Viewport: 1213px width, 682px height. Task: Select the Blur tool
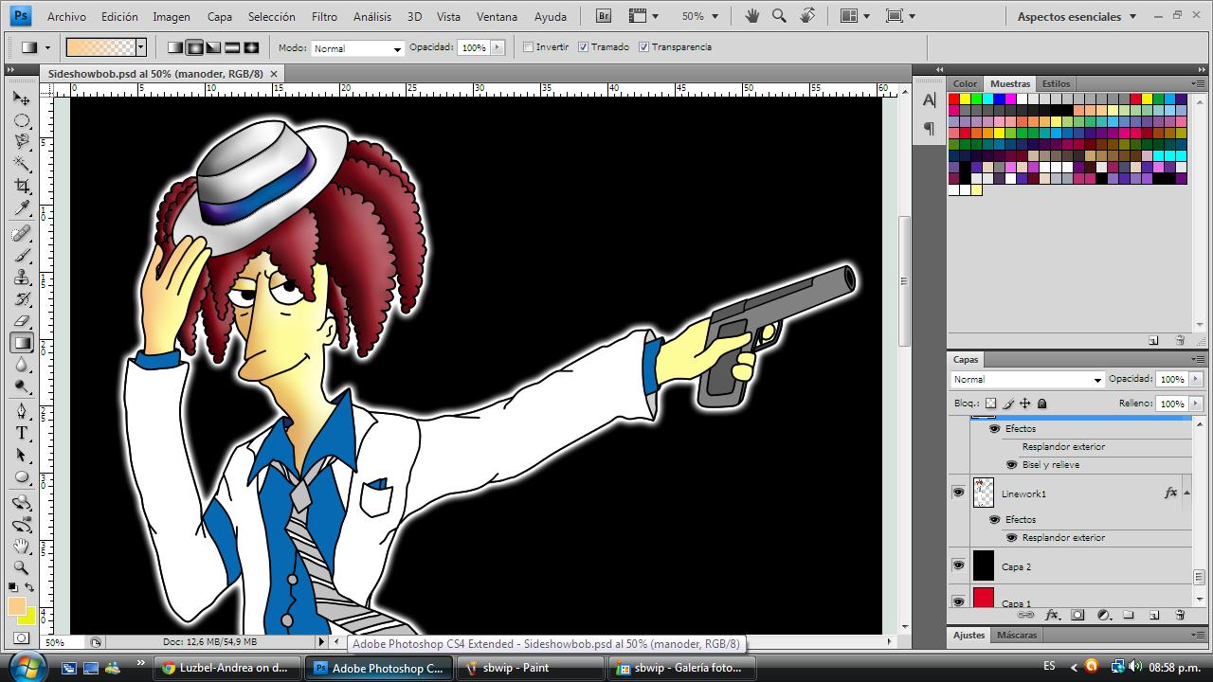pyautogui.click(x=22, y=366)
